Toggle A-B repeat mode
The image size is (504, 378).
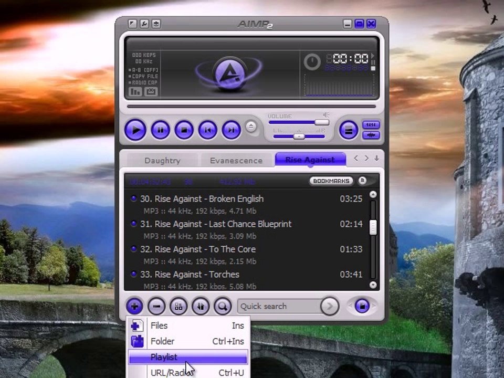[x=143, y=70]
